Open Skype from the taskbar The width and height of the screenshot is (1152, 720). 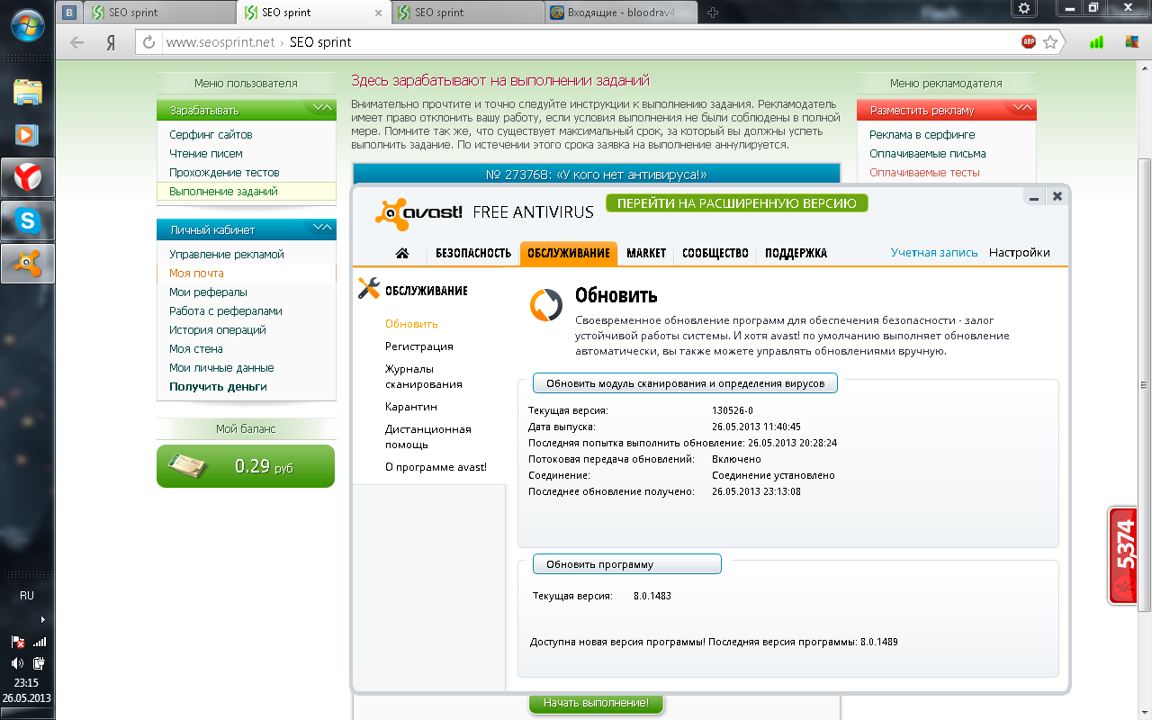click(27, 220)
